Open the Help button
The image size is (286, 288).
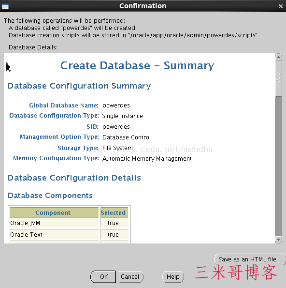(x=173, y=276)
